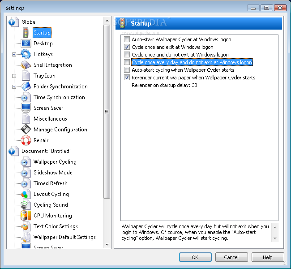The image size is (291, 269).
Task: Select the Layout Cycling label
Action: (x=51, y=194)
